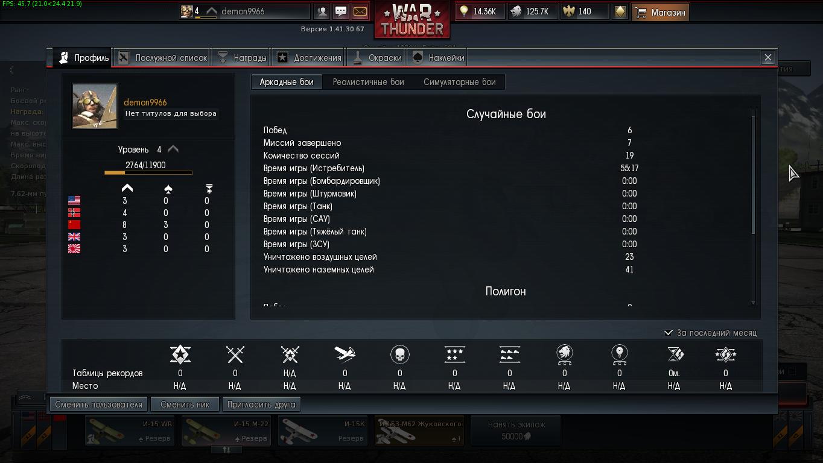Open the mail envelope icon
Screen dimensions: 823x463
click(x=360, y=11)
